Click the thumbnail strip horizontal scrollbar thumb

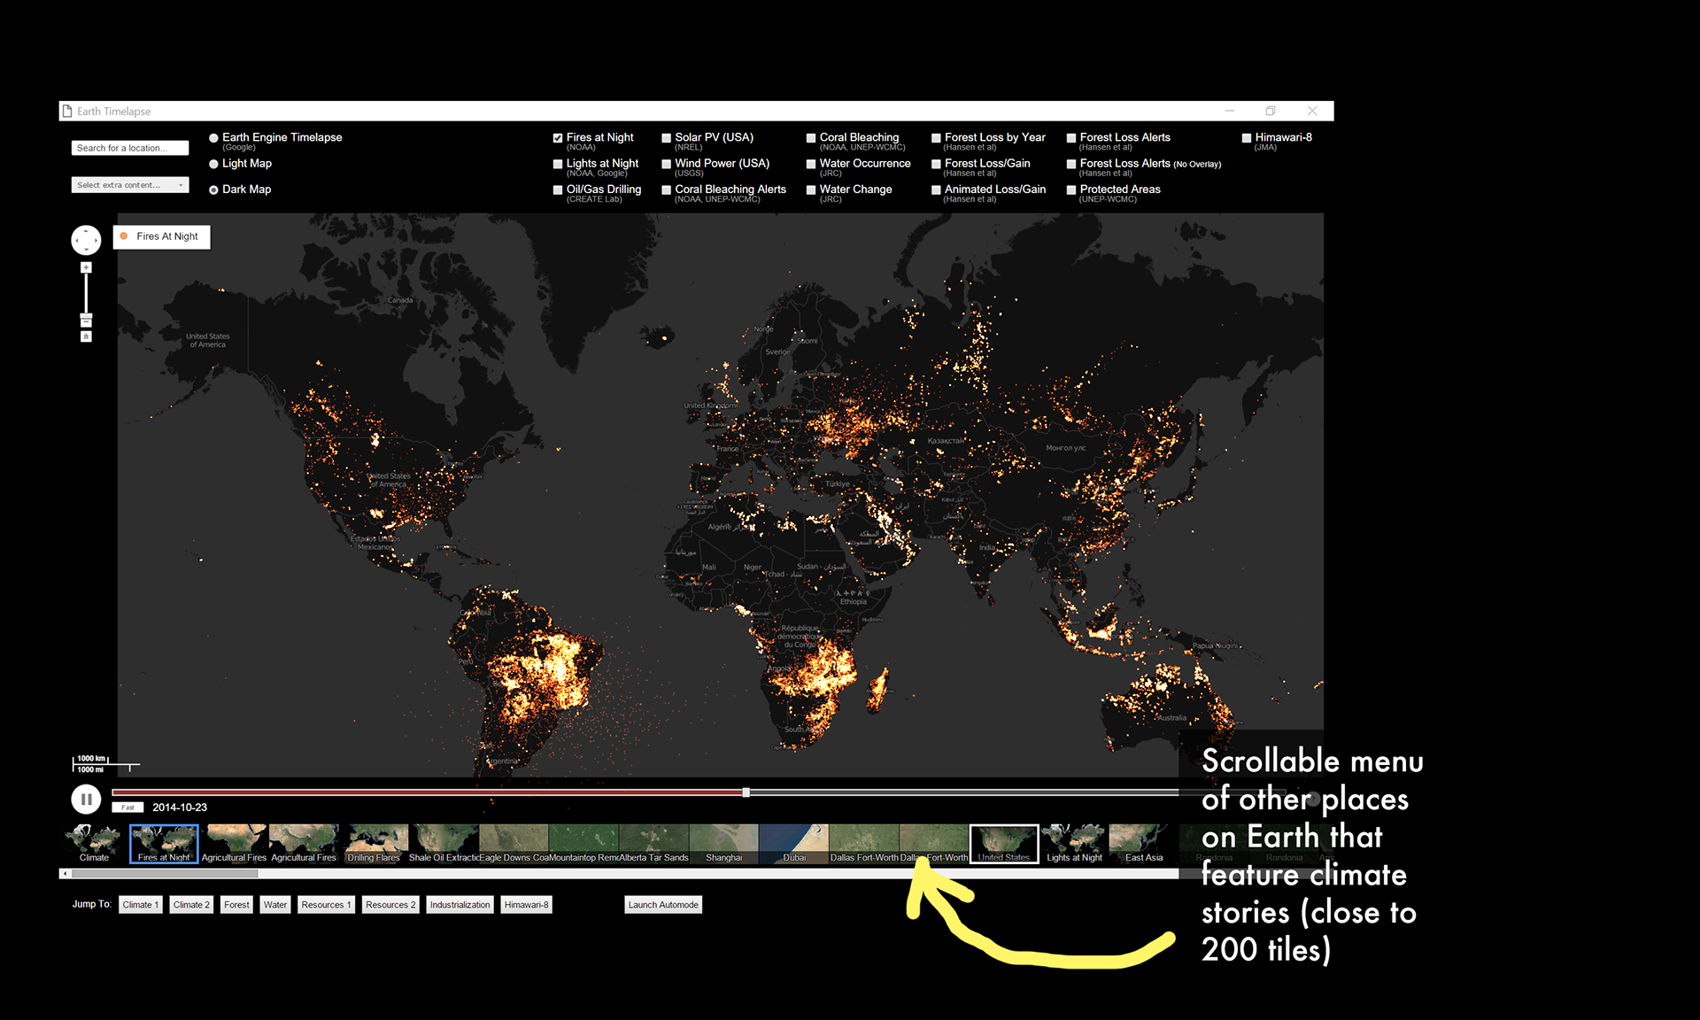165,874
